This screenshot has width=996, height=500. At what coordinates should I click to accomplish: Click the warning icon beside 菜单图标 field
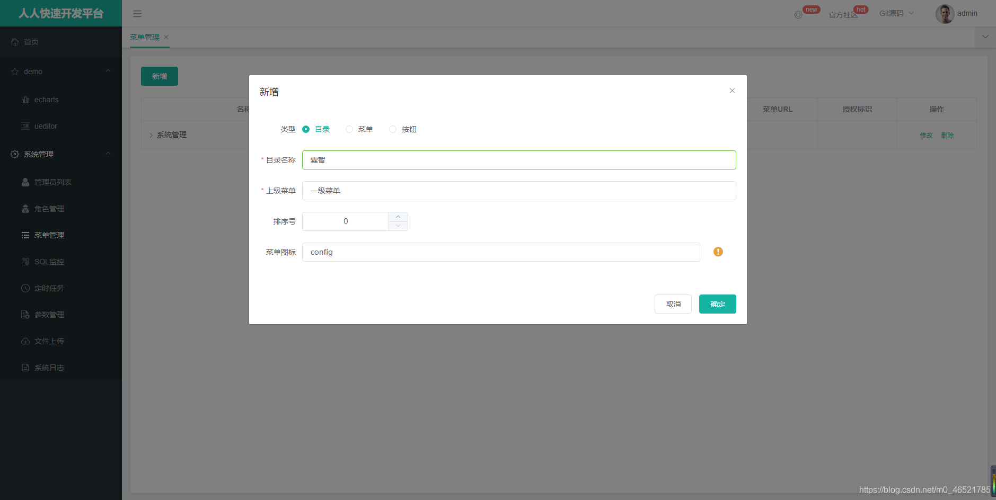[x=718, y=252]
